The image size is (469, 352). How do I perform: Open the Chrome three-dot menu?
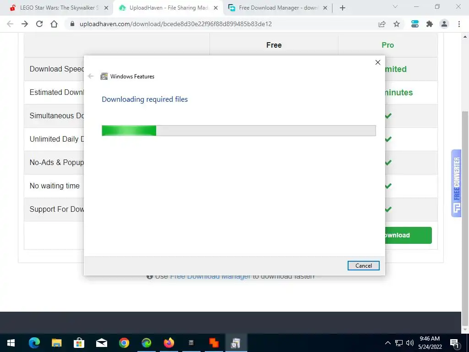click(x=459, y=24)
